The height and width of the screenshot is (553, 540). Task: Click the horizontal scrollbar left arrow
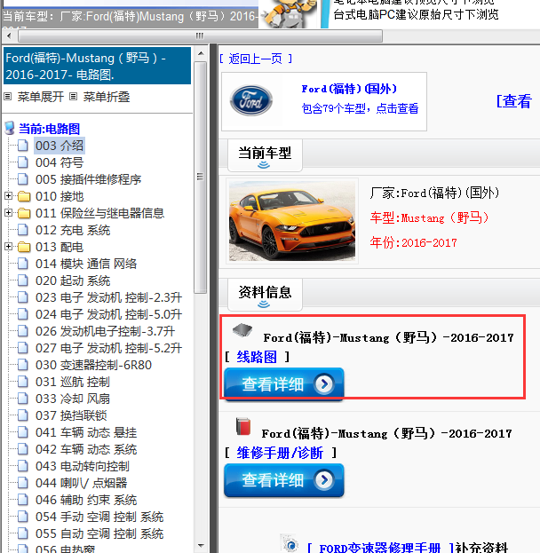pyautogui.click(x=9, y=36)
